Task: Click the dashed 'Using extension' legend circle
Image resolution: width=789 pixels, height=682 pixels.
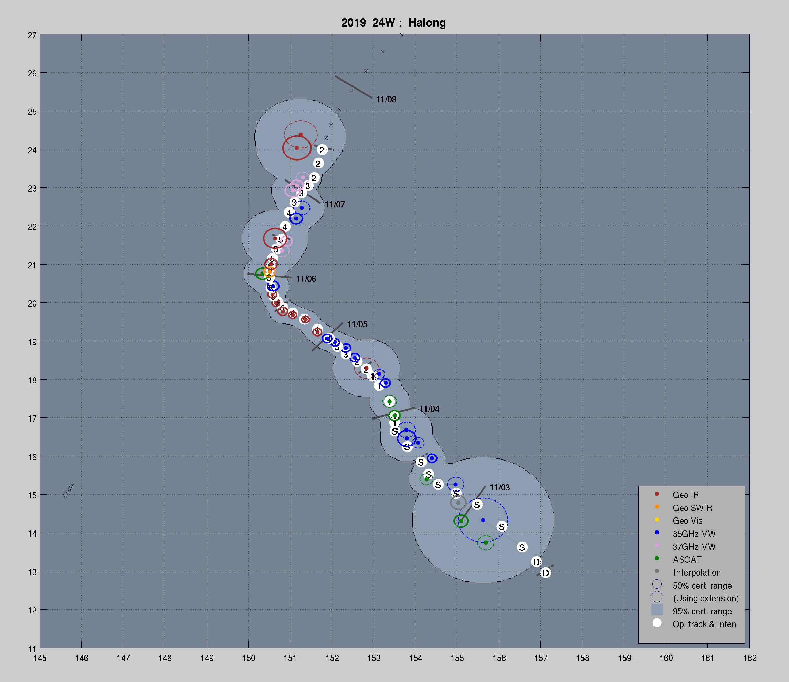Action: (x=656, y=597)
